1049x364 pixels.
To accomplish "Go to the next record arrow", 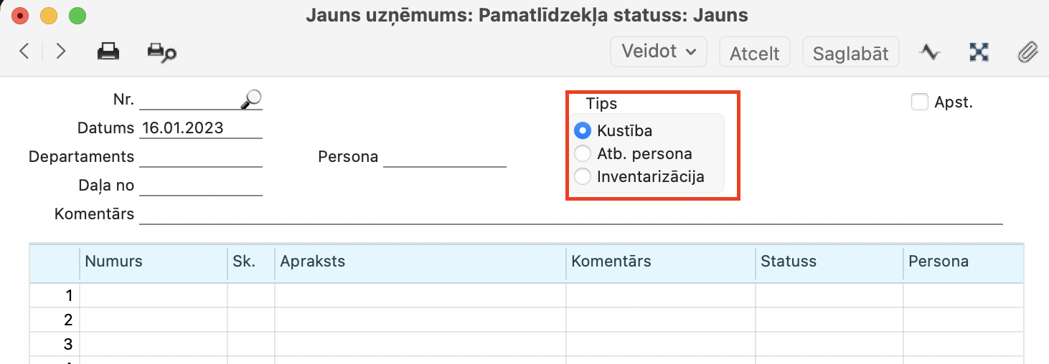I will (x=61, y=52).
